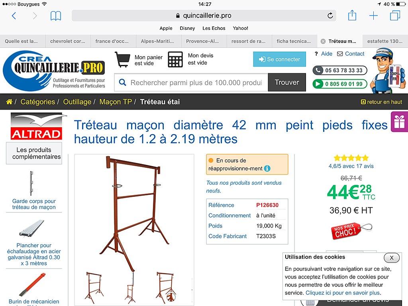Select first trestle thumbnail image
Viewport: 408px width, 306px height.
[94, 288]
